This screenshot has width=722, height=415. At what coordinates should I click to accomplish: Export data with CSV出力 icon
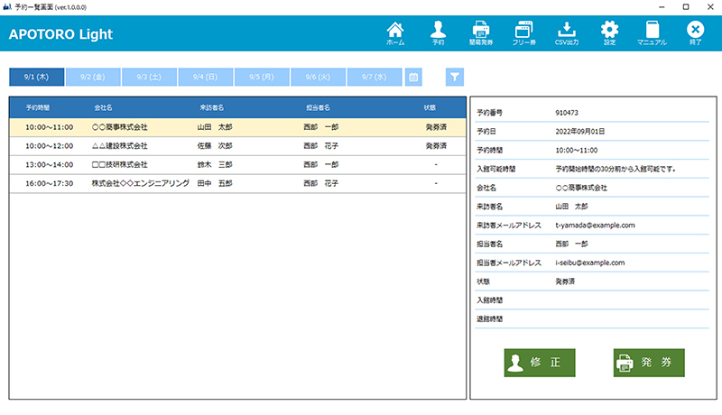(567, 33)
